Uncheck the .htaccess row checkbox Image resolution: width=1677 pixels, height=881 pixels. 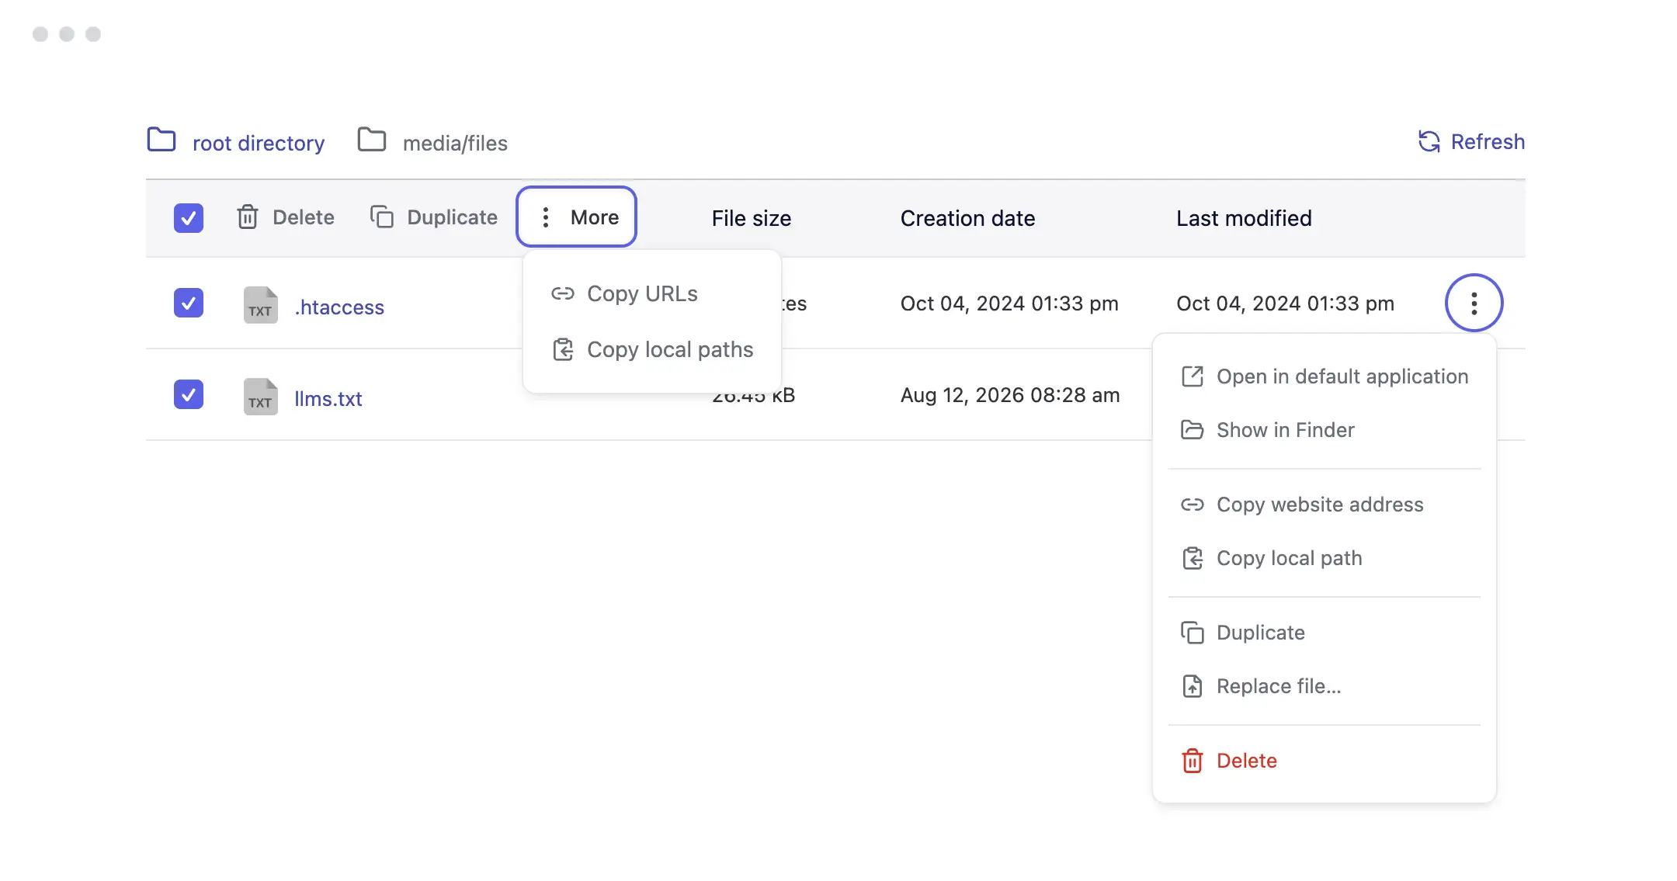click(x=189, y=303)
